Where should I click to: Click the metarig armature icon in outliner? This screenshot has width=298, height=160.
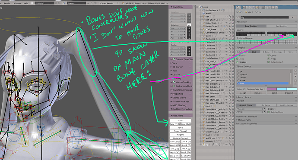[x=204, y=142]
